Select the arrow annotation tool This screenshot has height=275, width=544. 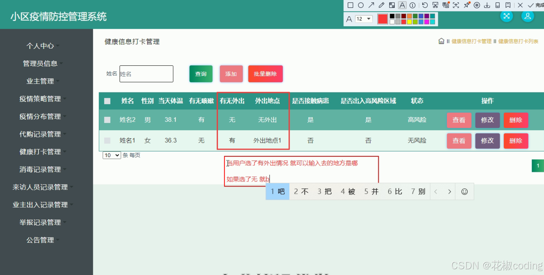371,5
